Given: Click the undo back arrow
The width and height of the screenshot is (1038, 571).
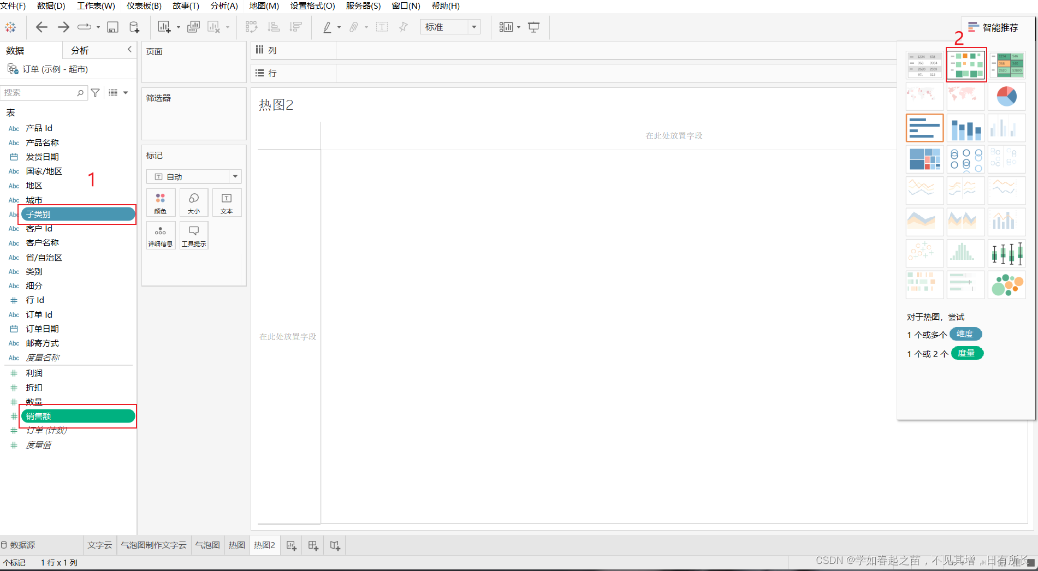Looking at the screenshot, I should 41,27.
